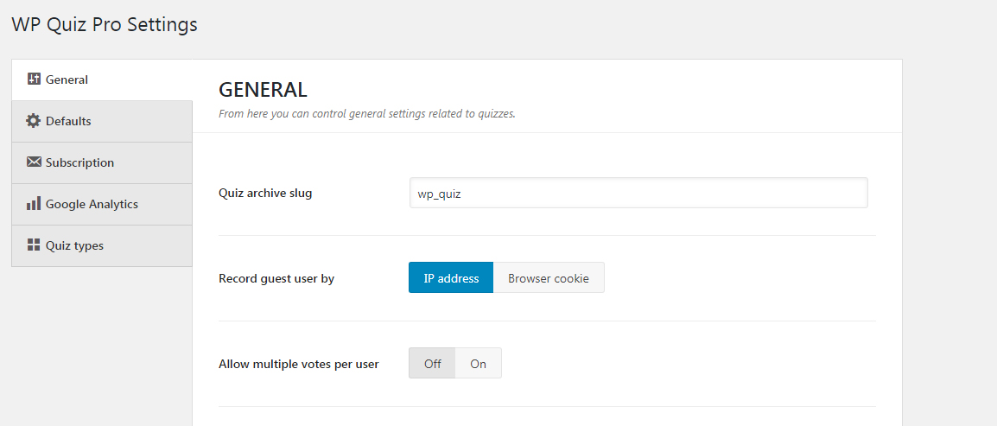The height and width of the screenshot is (426, 997).
Task: Go to the Quiz types tab
Action: pyautogui.click(x=102, y=245)
